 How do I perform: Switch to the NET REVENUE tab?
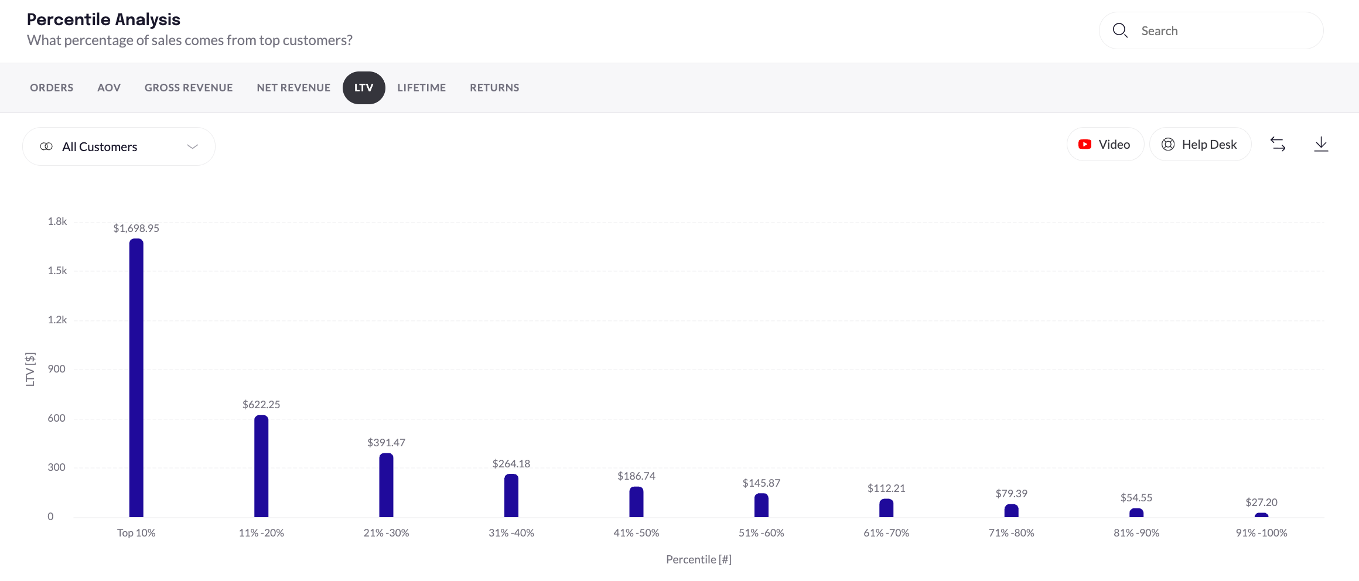(293, 87)
